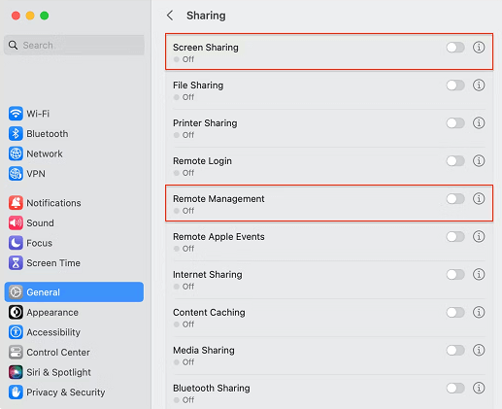Click the Siri & Spotlight icon
Image resolution: width=502 pixels, height=409 pixels.
[x=16, y=372]
